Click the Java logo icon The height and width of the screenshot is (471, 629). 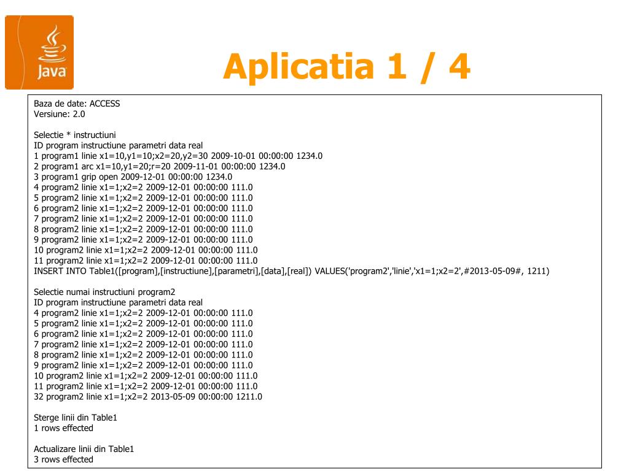coord(39,52)
